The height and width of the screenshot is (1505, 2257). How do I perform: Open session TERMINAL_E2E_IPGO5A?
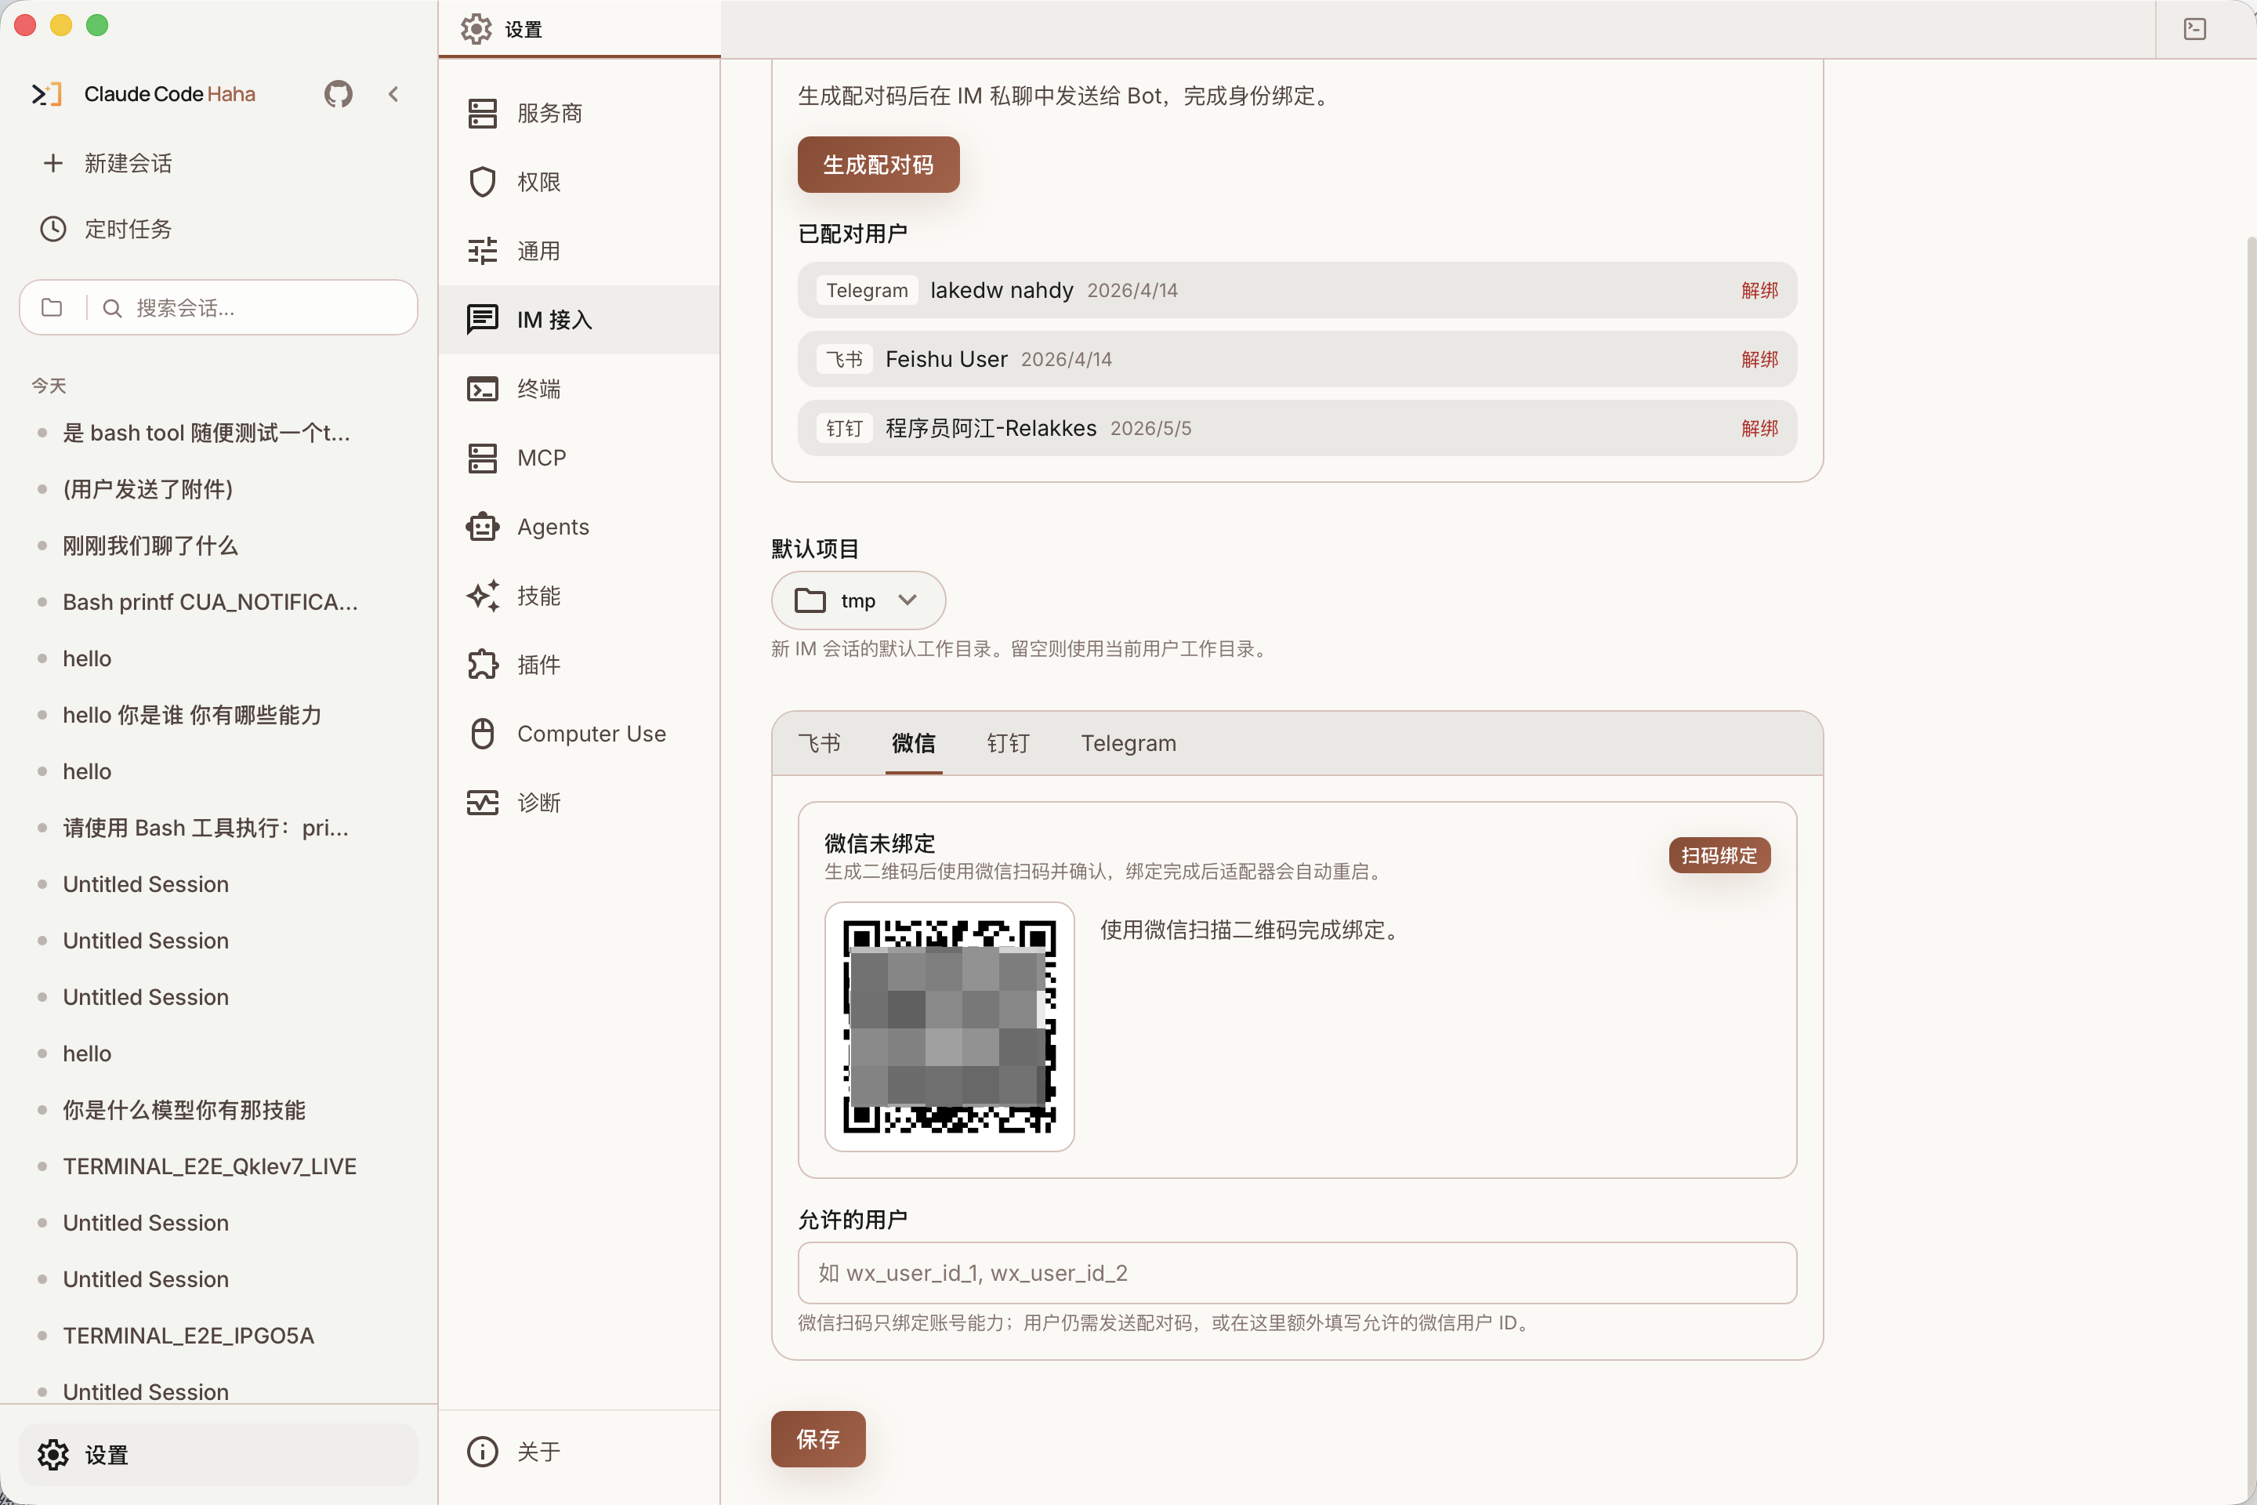tap(219, 1335)
